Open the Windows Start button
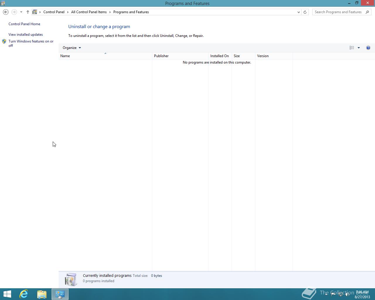Screen dimensions: 375x300 tap(7, 294)
